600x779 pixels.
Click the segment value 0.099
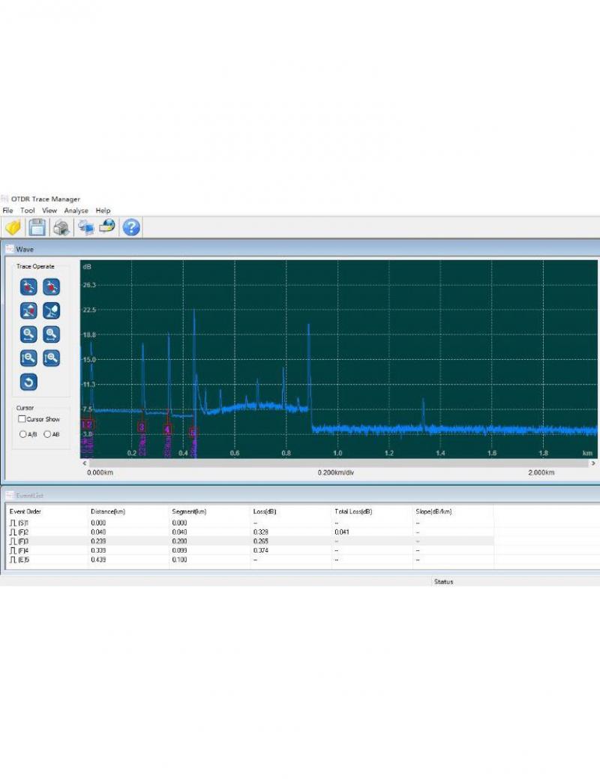point(179,550)
